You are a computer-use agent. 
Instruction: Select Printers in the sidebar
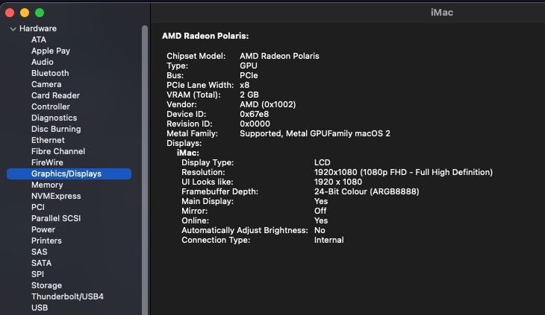coord(46,241)
